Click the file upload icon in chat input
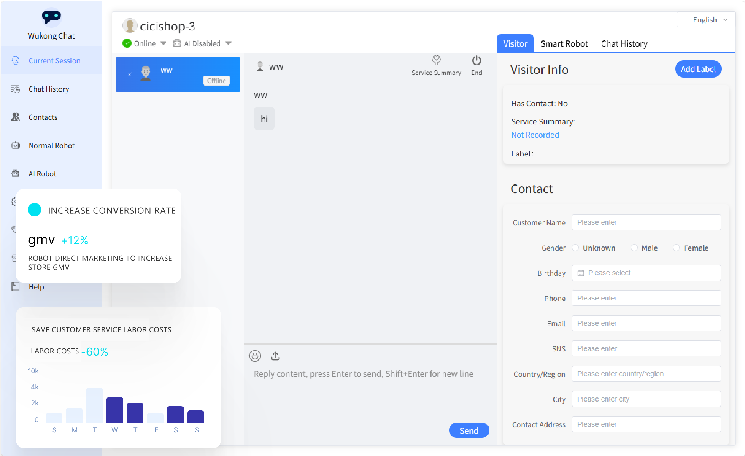 pyautogui.click(x=275, y=356)
